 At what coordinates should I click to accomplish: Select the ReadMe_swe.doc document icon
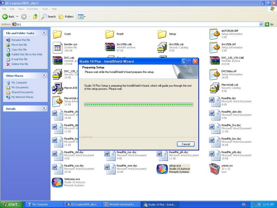pyautogui.click(x=110, y=169)
